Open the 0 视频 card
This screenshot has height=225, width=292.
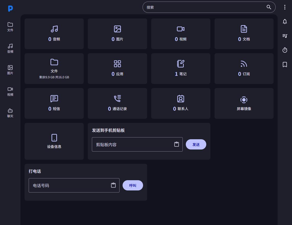click(181, 34)
